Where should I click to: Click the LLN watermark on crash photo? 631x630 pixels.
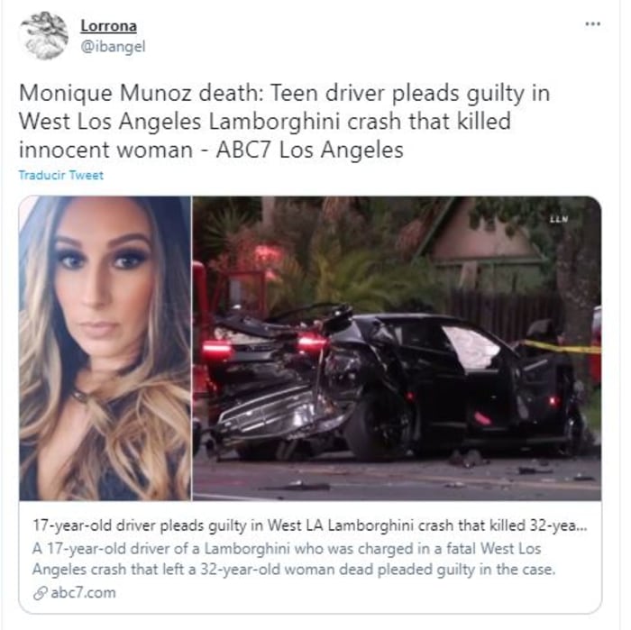(559, 219)
